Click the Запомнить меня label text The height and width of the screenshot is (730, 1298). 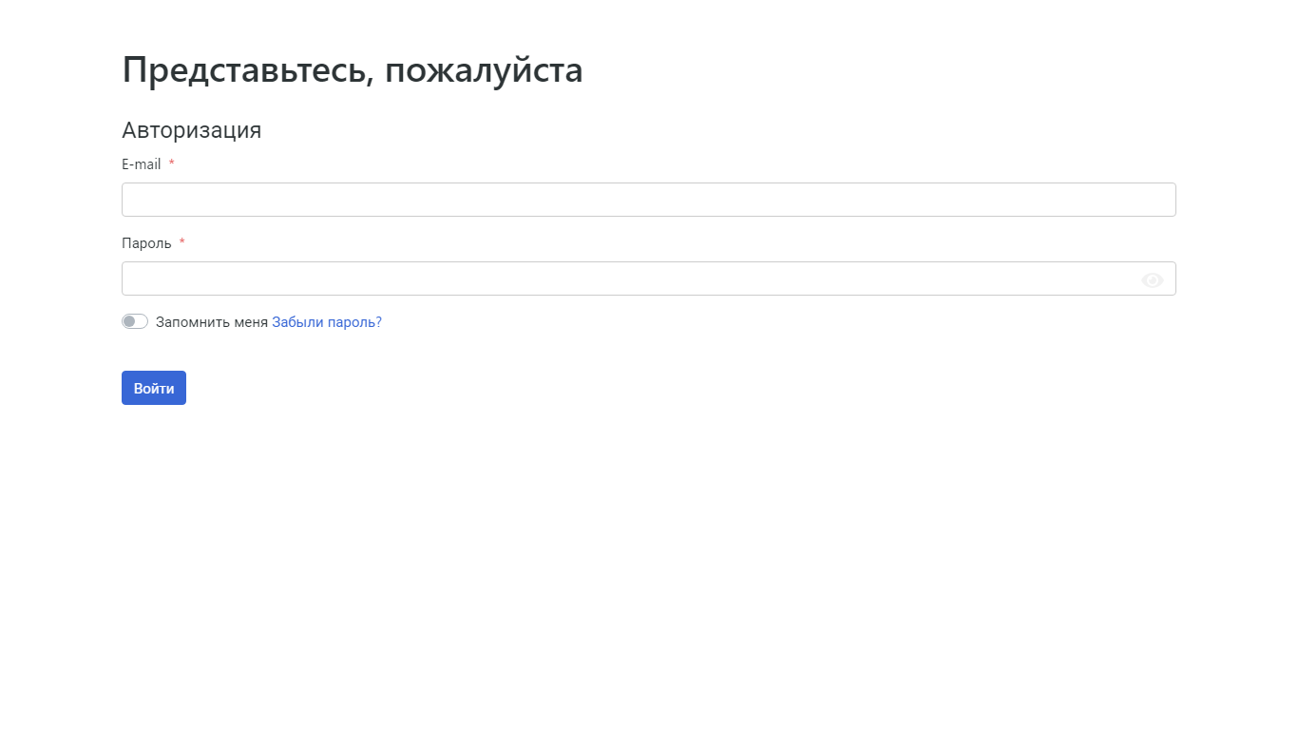(x=212, y=322)
